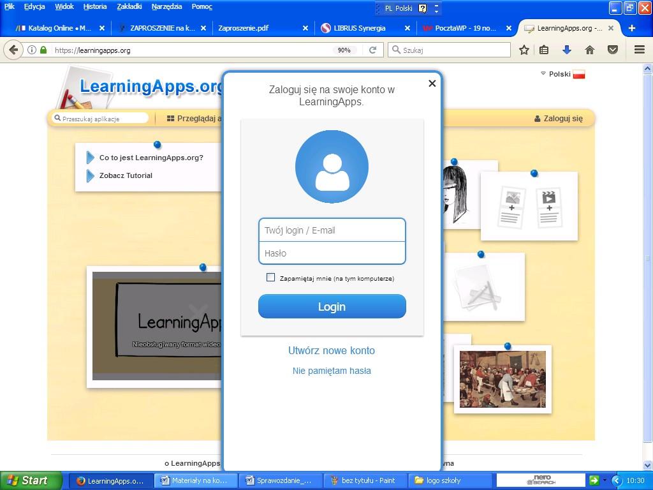Click the blue user avatar icon
Viewport: 653px width, 490px height.
pyautogui.click(x=332, y=167)
